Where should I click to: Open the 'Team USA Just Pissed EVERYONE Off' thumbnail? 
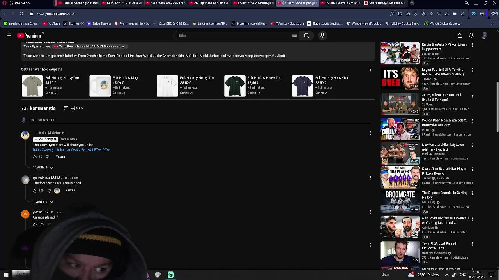pos(400,252)
